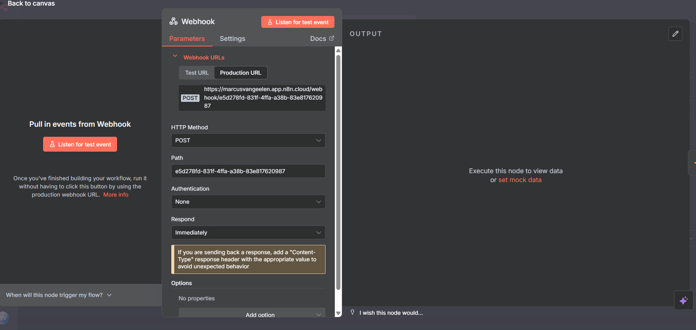This screenshot has height=330, width=696.
Task: Open the Authentication dropdown
Action: [x=248, y=202]
